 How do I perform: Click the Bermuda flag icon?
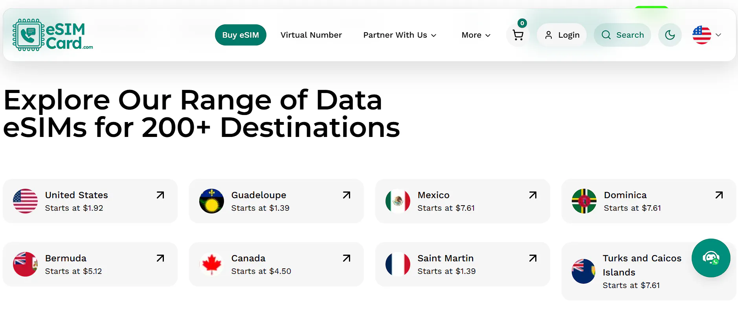pos(25,264)
